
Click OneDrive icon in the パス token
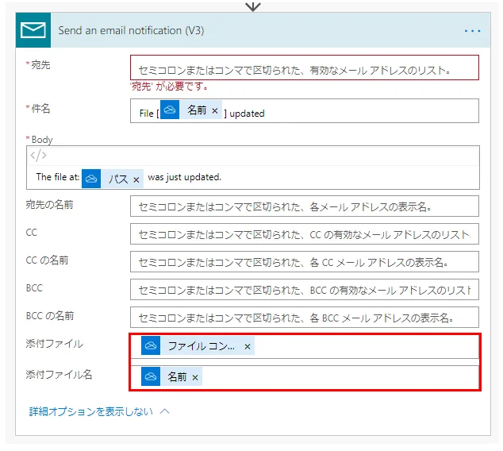click(x=92, y=179)
